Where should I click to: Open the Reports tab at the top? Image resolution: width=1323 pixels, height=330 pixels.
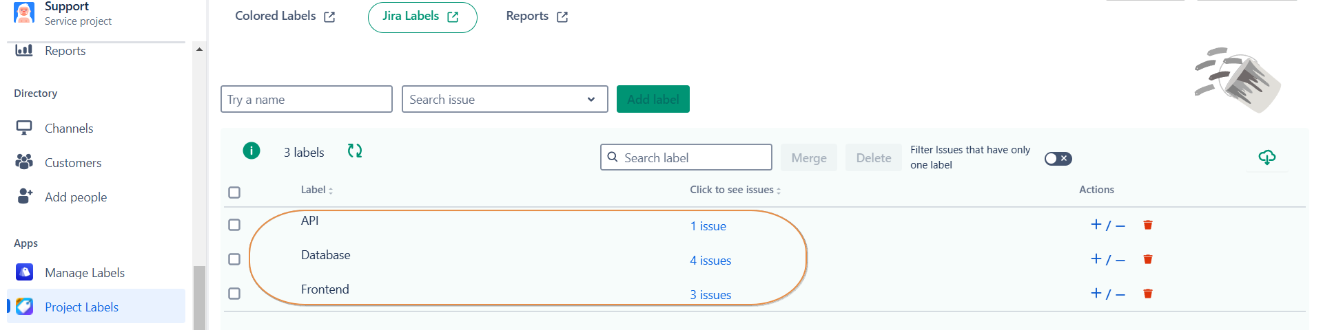[x=536, y=16]
